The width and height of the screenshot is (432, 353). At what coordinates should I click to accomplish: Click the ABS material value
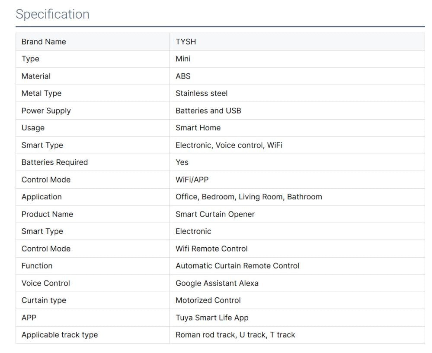[x=183, y=76]
